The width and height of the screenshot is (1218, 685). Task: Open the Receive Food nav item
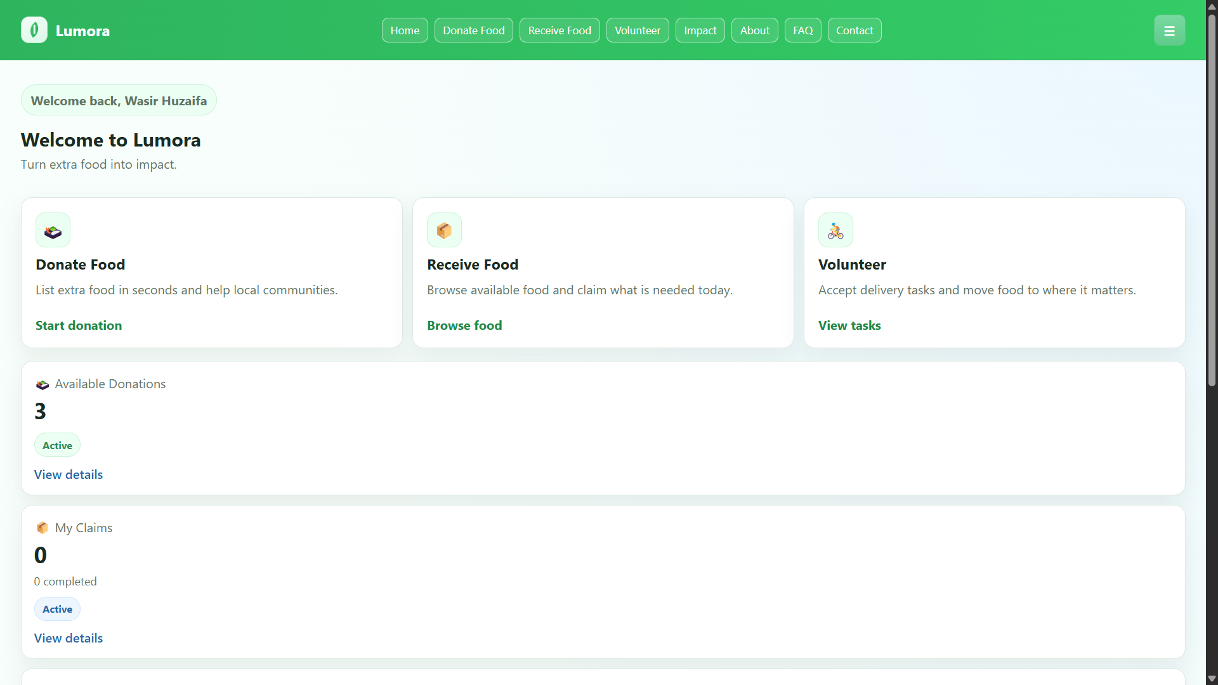(560, 30)
